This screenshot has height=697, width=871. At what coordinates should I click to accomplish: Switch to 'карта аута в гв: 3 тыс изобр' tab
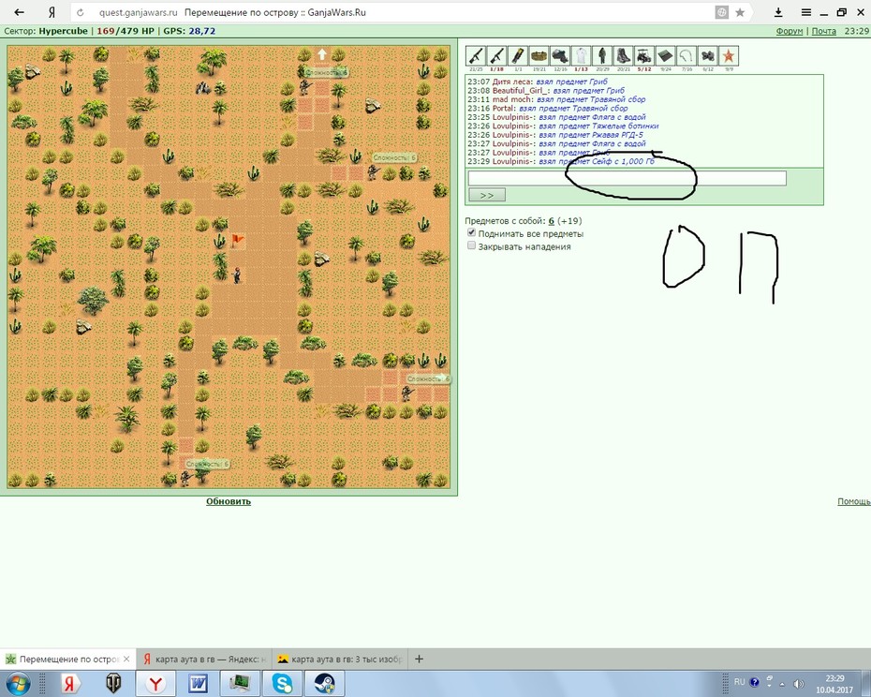pyautogui.click(x=341, y=660)
